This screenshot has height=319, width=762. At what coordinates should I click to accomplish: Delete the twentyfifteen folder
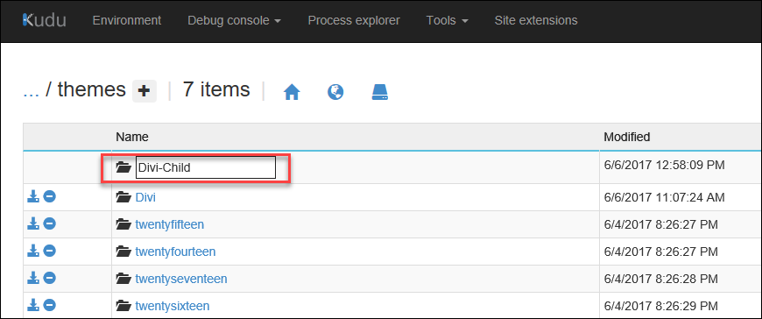point(50,223)
